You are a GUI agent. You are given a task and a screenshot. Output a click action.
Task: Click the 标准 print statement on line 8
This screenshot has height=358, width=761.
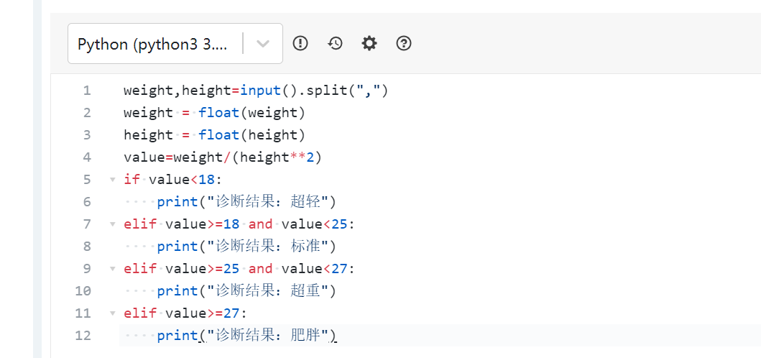point(246,247)
